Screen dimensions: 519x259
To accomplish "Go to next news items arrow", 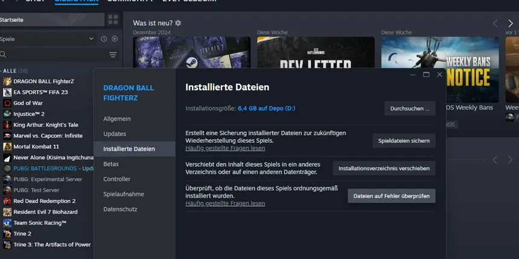I will (x=510, y=23).
